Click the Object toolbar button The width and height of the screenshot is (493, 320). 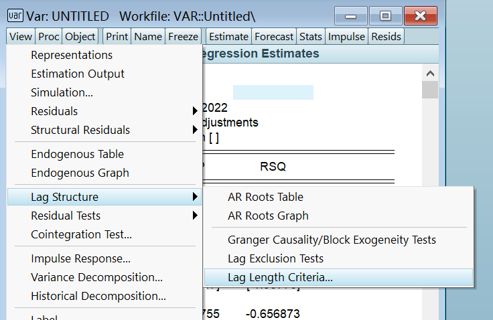click(80, 37)
